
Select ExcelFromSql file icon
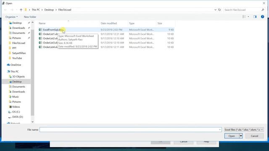click(40, 30)
